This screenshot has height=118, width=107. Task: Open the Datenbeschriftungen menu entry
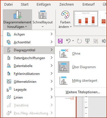[29, 58]
